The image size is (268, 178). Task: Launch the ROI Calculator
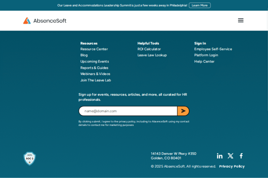point(149,49)
